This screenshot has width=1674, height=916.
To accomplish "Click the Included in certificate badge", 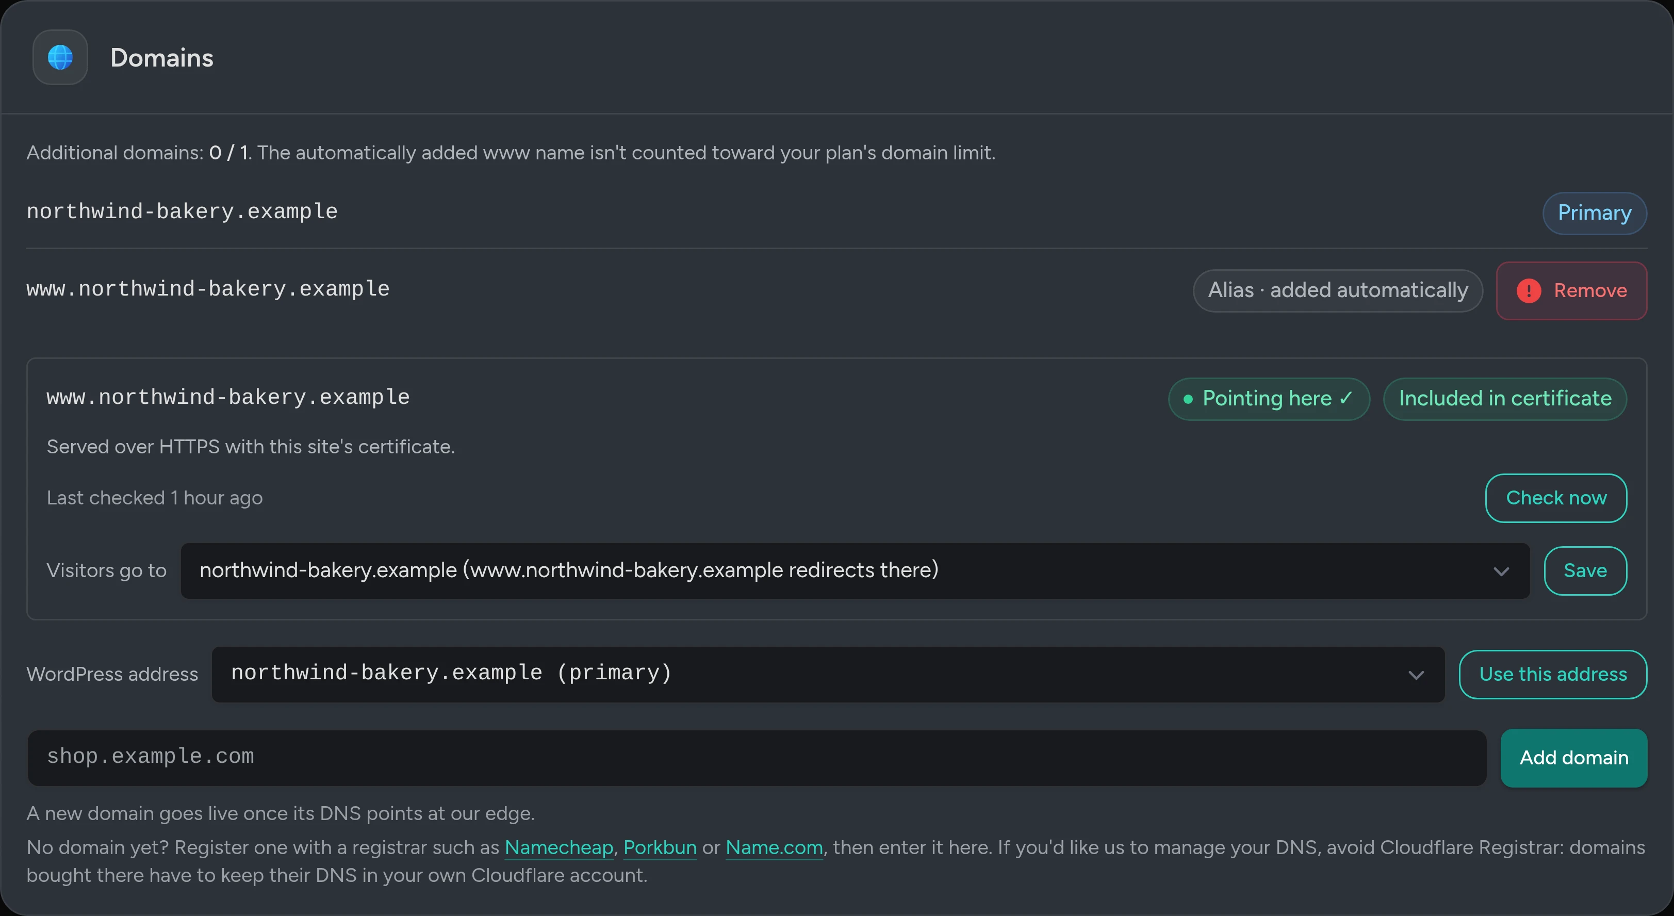I will point(1504,399).
